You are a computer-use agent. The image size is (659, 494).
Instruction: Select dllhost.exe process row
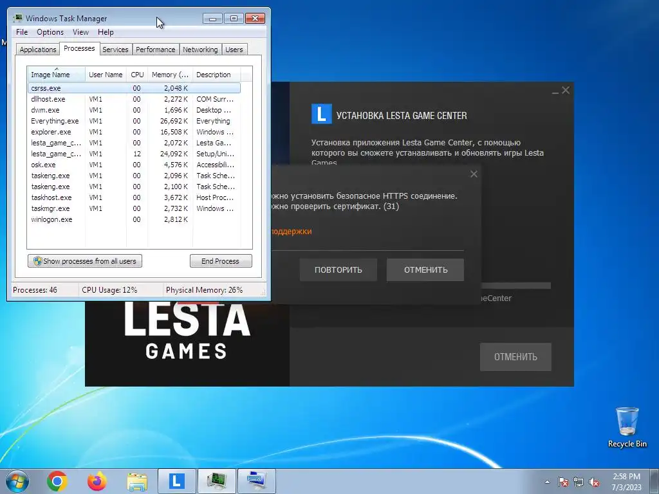point(134,99)
